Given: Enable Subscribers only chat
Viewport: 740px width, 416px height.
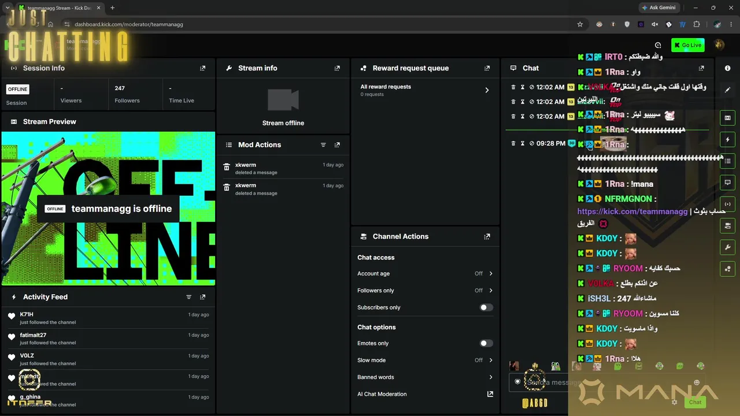Looking at the screenshot, I should [487, 307].
